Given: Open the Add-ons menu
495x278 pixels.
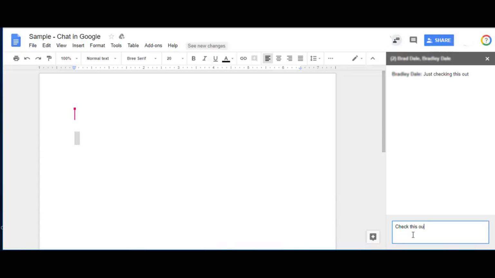Looking at the screenshot, I should pyautogui.click(x=153, y=45).
